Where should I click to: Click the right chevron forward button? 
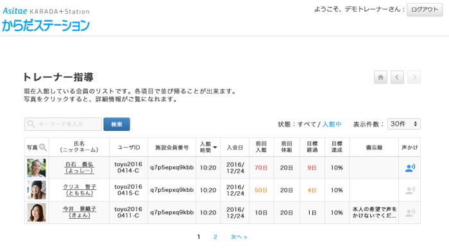[x=414, y=77]
